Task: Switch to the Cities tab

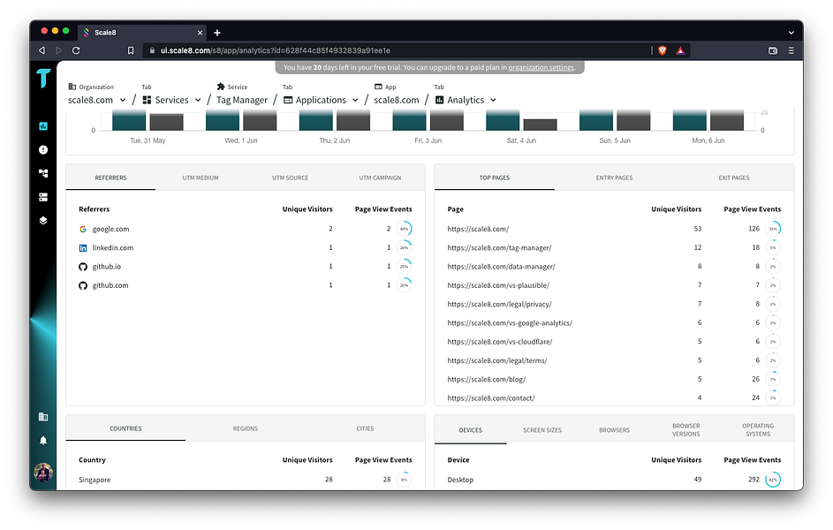Action: click(x=365, y=428)
